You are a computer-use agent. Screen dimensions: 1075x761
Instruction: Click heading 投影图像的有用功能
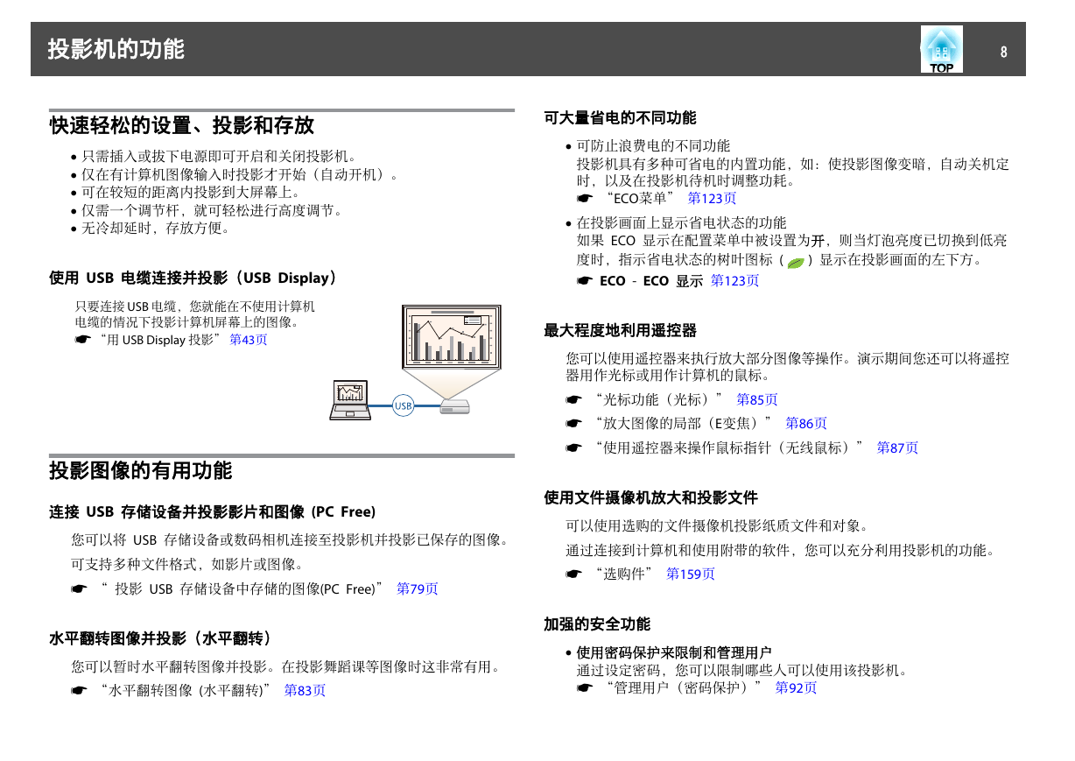tap(141, 470)
